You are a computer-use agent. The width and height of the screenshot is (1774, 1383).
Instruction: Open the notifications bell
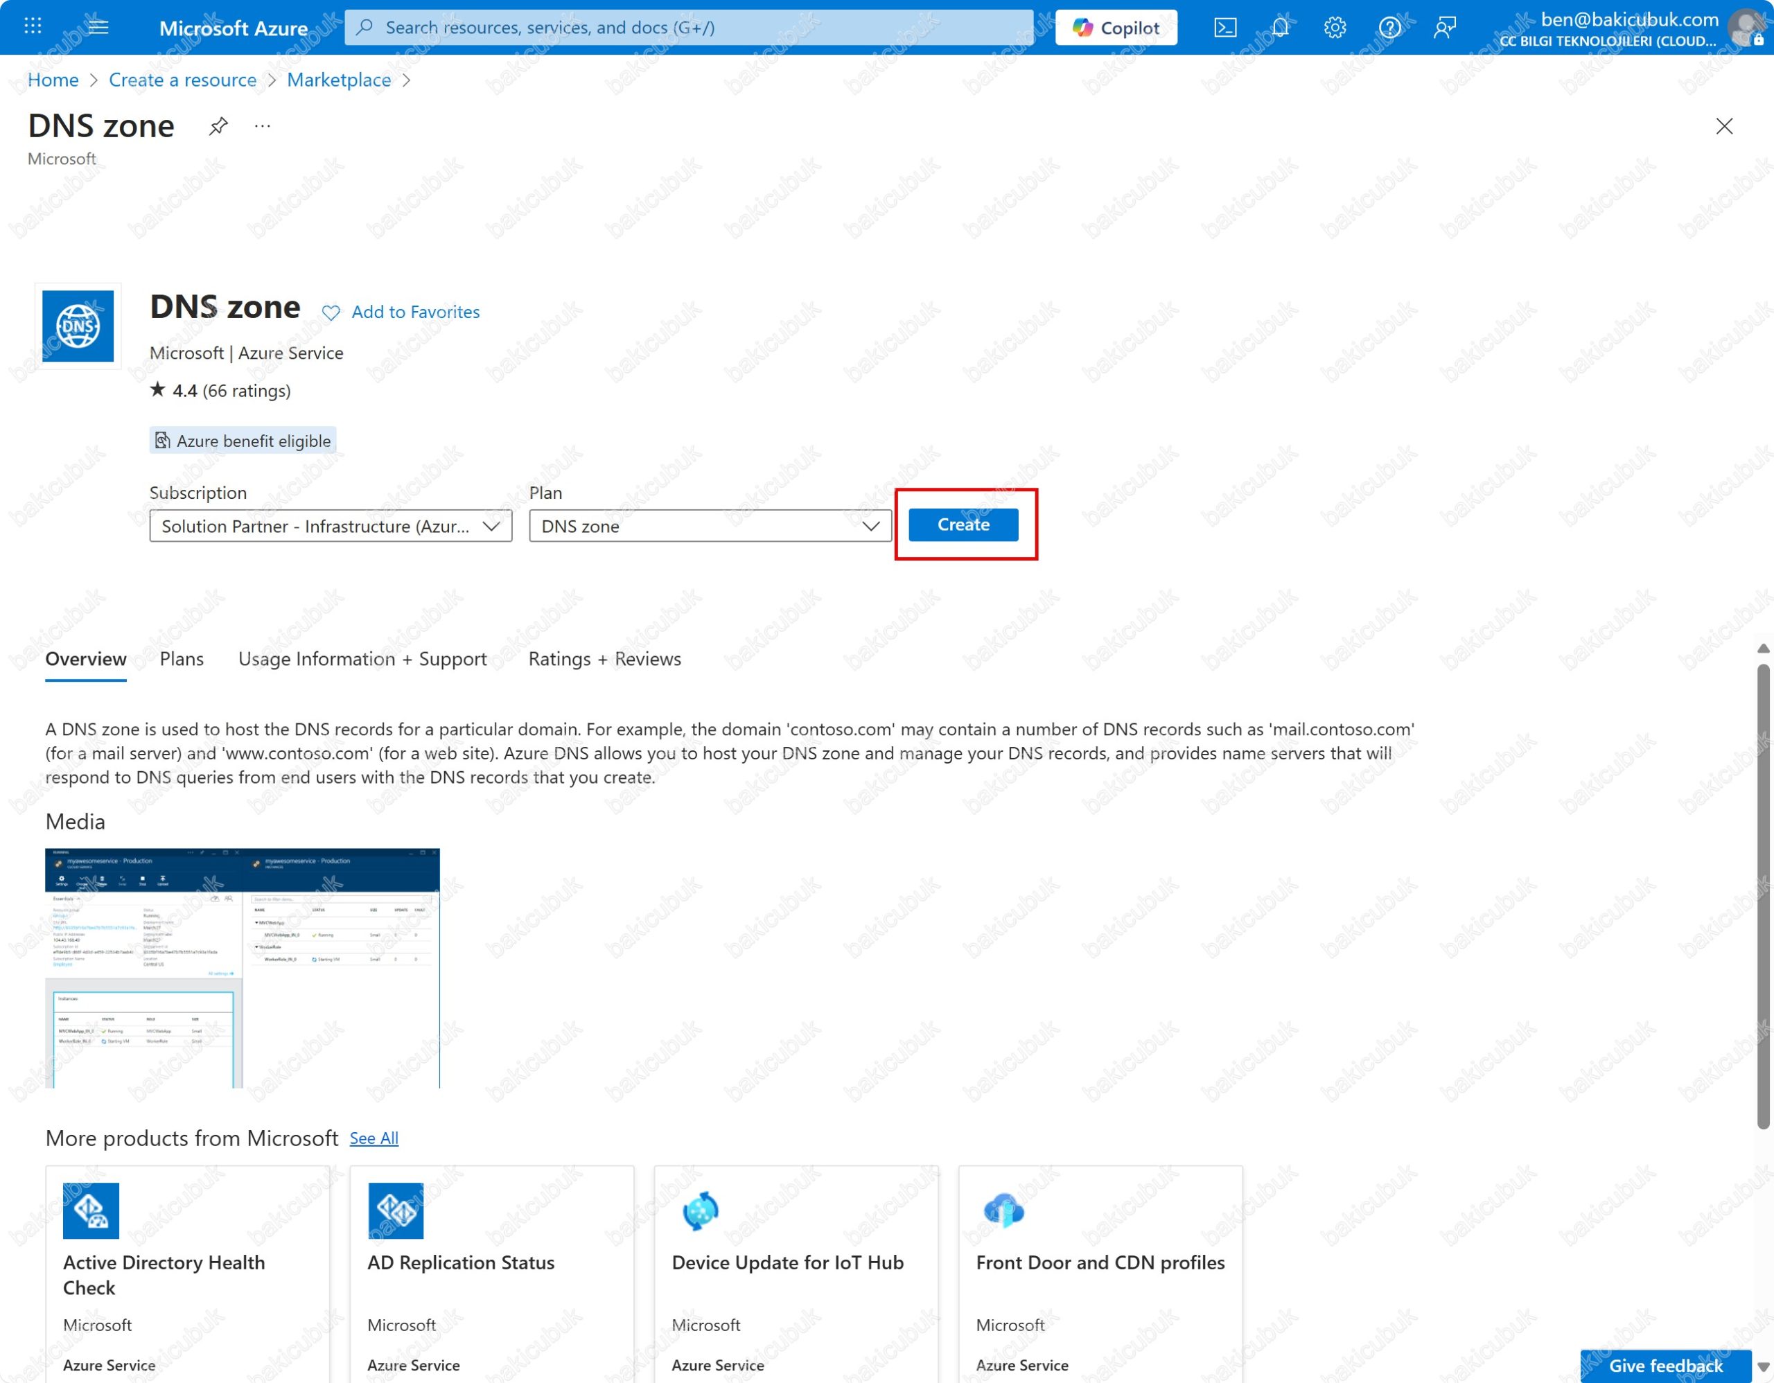[x=1280, y=28]
